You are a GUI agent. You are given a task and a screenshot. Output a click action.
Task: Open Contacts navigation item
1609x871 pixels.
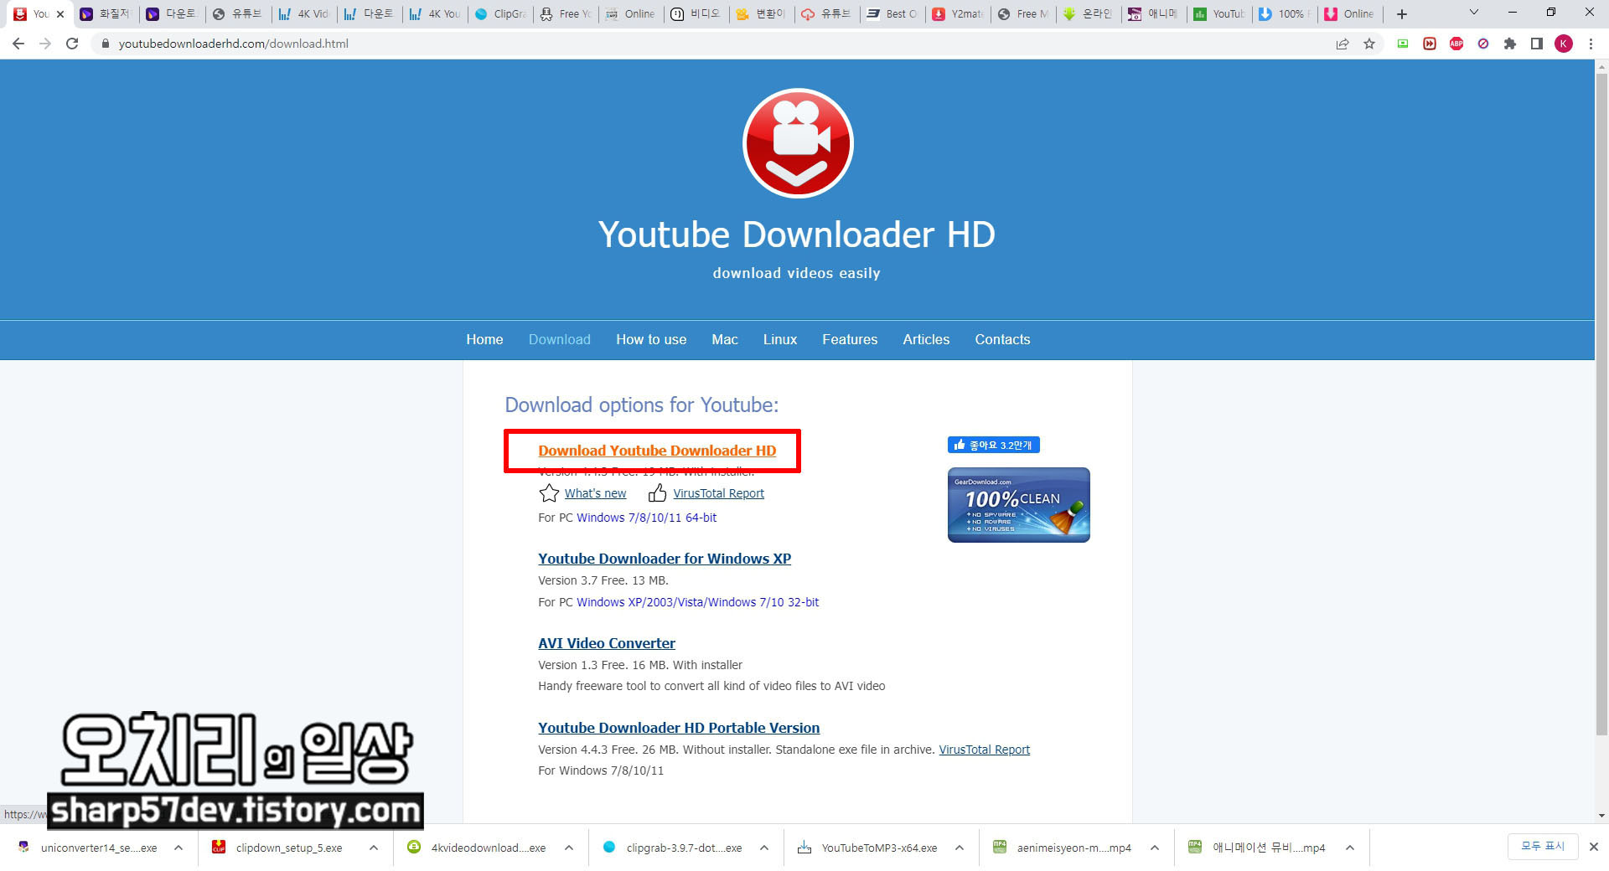[x=1002, y=339]
